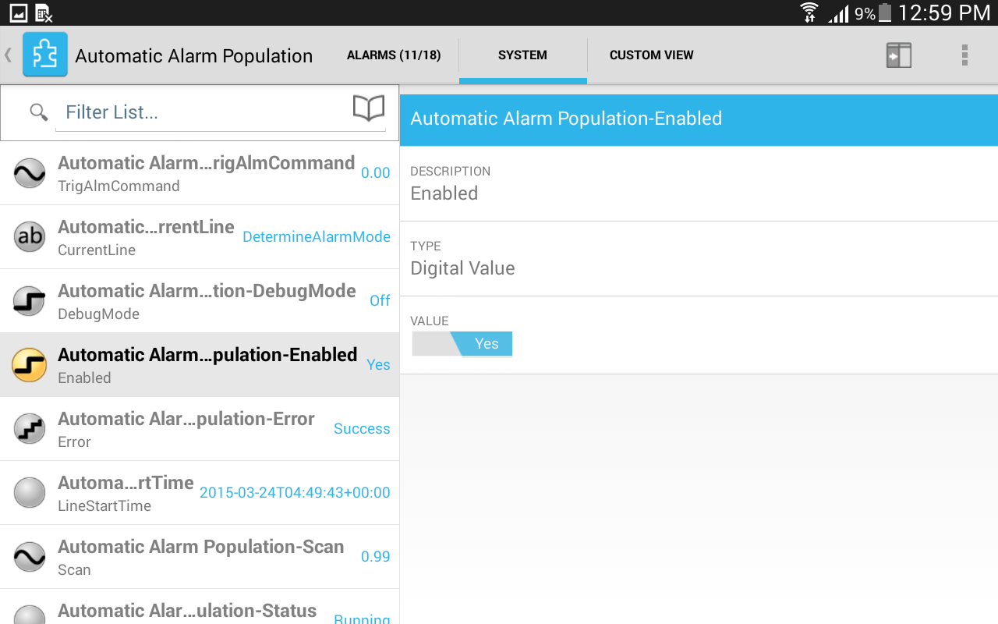Switch to the ALARMS (11/18) tab
This screenshot has width=998, height=624.
(394, 55)
